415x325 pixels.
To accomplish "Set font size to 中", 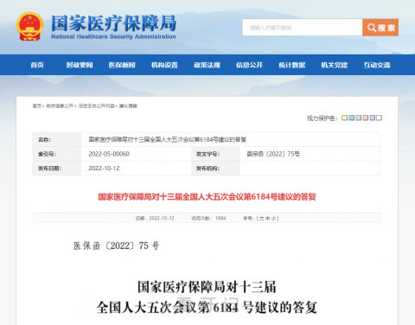I will (x=267, y=219).
